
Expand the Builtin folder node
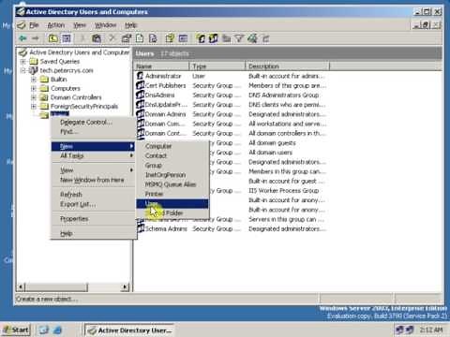[34, 80]
